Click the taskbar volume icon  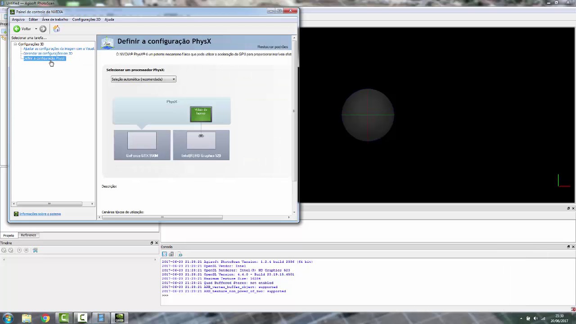pyautogui.click(x=535, y=319)
